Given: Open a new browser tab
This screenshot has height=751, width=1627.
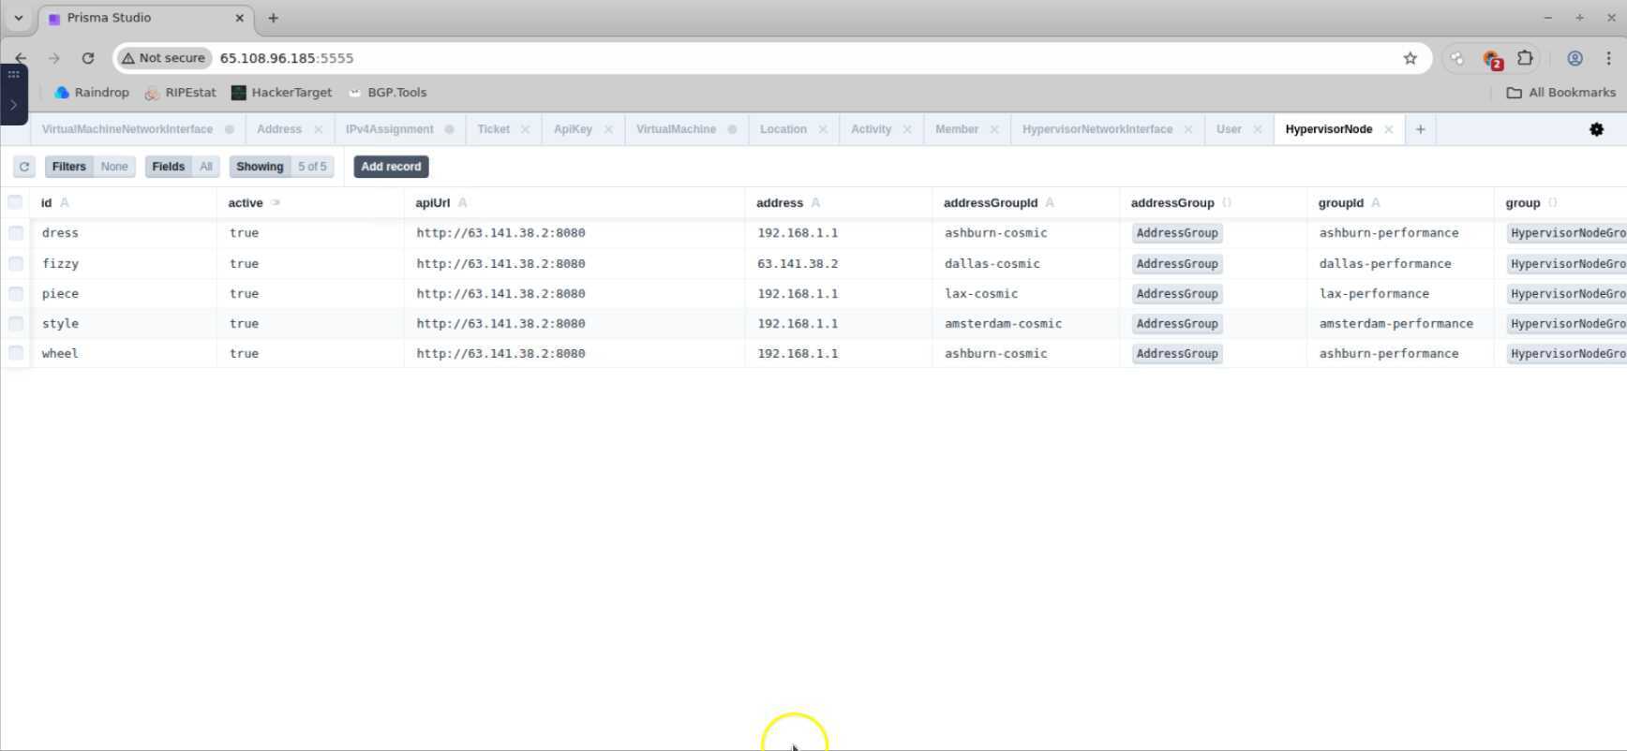Looking at the screenshot, I should [x=273, y=18].
